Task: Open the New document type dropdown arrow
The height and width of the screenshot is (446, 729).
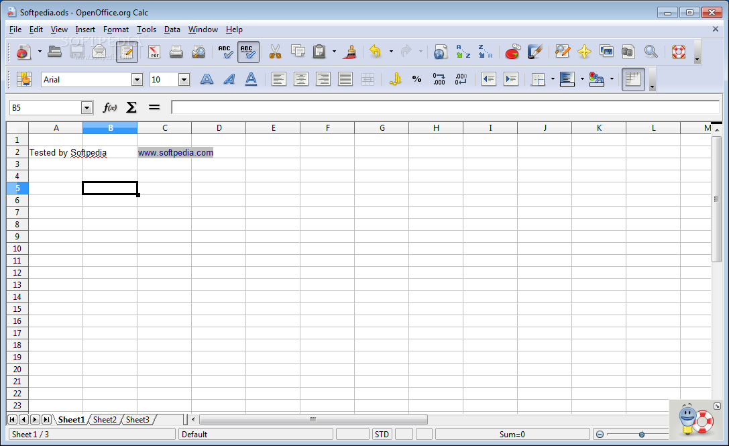Action: click(x=40, y=52)
